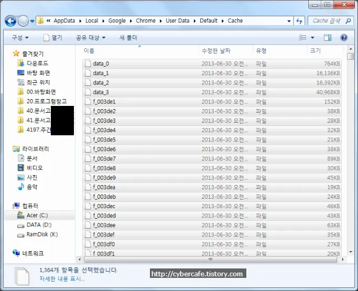Image resolution: width=358 pixels, height=291 pixels.
Task: Open the 구성 organize menu
Action: pyautogui.click(x=20, y=37)
